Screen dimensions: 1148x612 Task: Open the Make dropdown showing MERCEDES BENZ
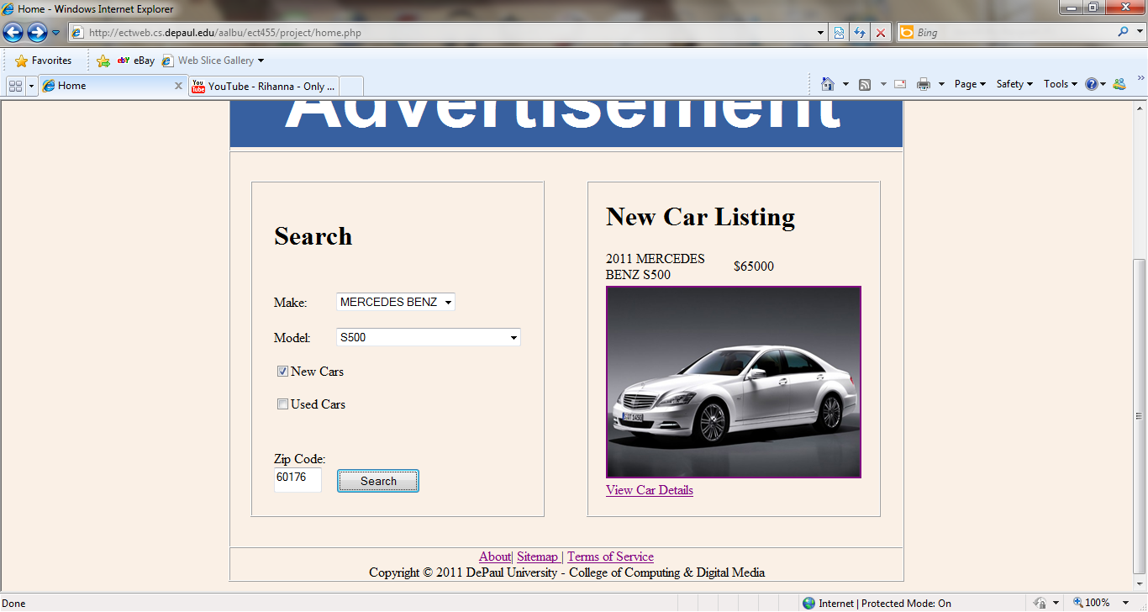pyautogui.click(x=396, y=302)
